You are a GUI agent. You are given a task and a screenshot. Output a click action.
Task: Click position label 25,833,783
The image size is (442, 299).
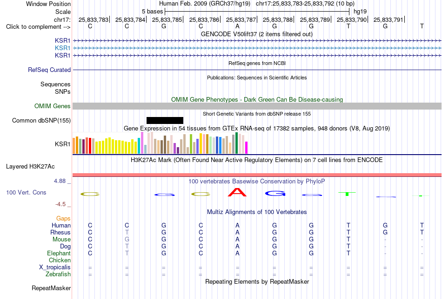pyautogui.click(x=94, y=19)
